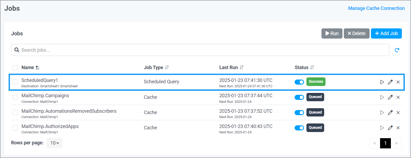
Task: Edit the MailChimp.Campaigns job
Action: (x=390, y=97)
